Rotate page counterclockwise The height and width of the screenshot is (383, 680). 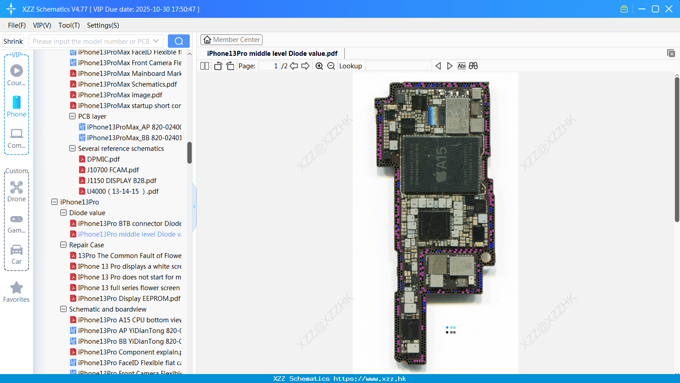pyautogui.click(x=218, y=66)
